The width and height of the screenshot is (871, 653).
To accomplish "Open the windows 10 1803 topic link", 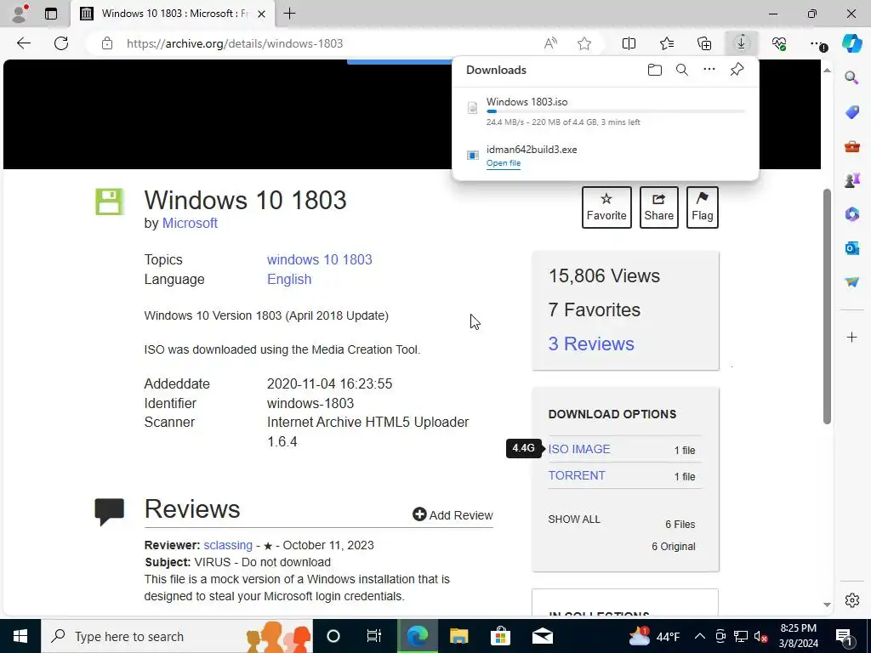I will click(x=320, y=259).
